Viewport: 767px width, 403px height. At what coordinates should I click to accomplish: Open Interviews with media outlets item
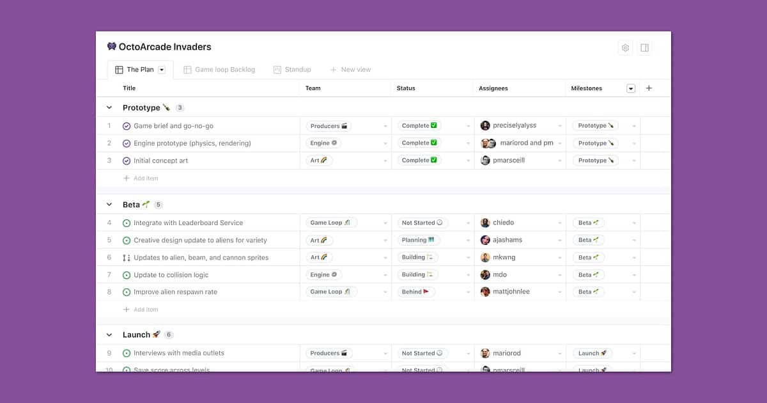pos(179,353)
